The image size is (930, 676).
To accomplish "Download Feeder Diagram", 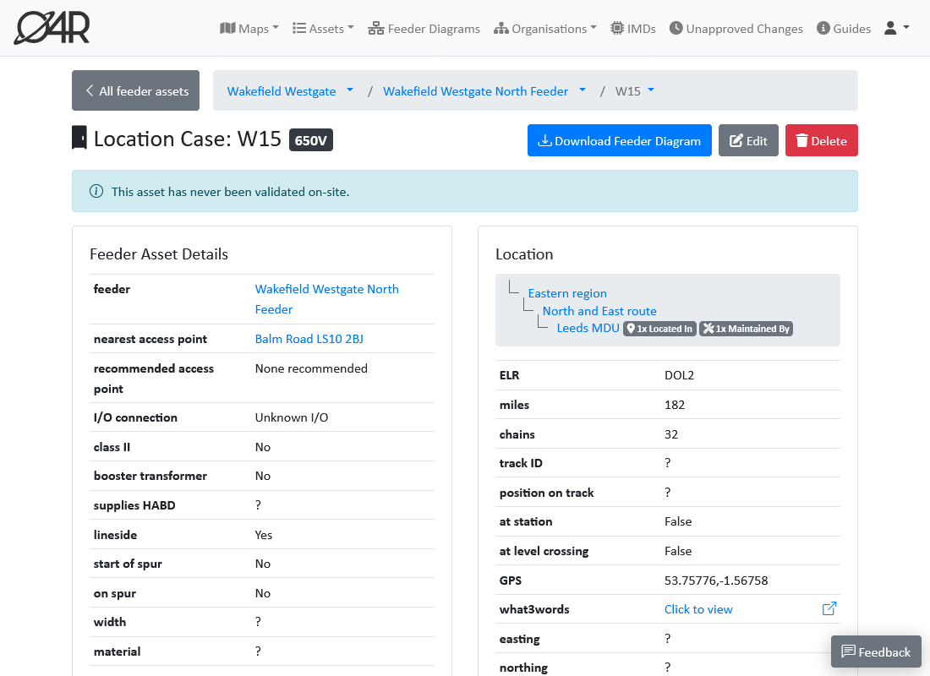I will tap(619, 140).
